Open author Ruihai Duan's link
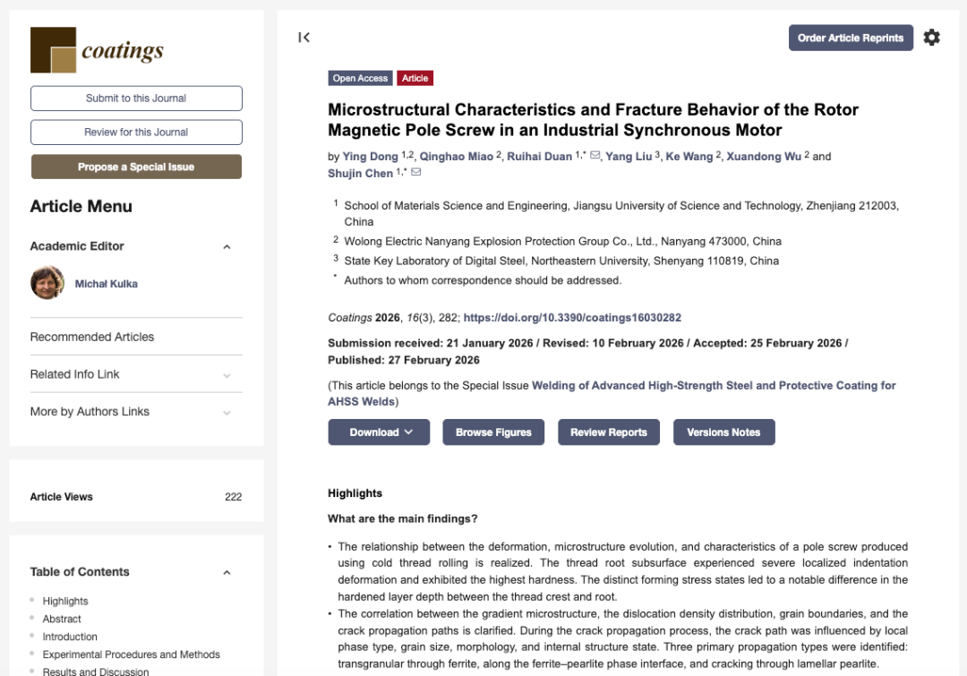The height and width of the screenshot is (676, 967). pos(540,156)
